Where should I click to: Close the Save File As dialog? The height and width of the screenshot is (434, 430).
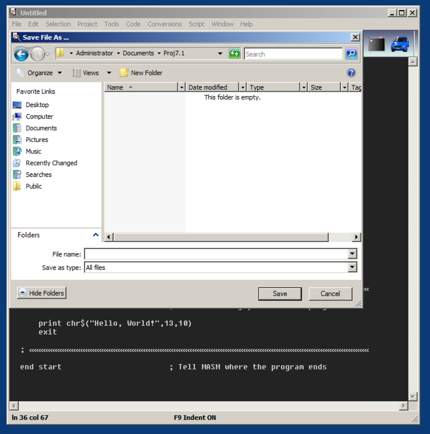point(356,37)
